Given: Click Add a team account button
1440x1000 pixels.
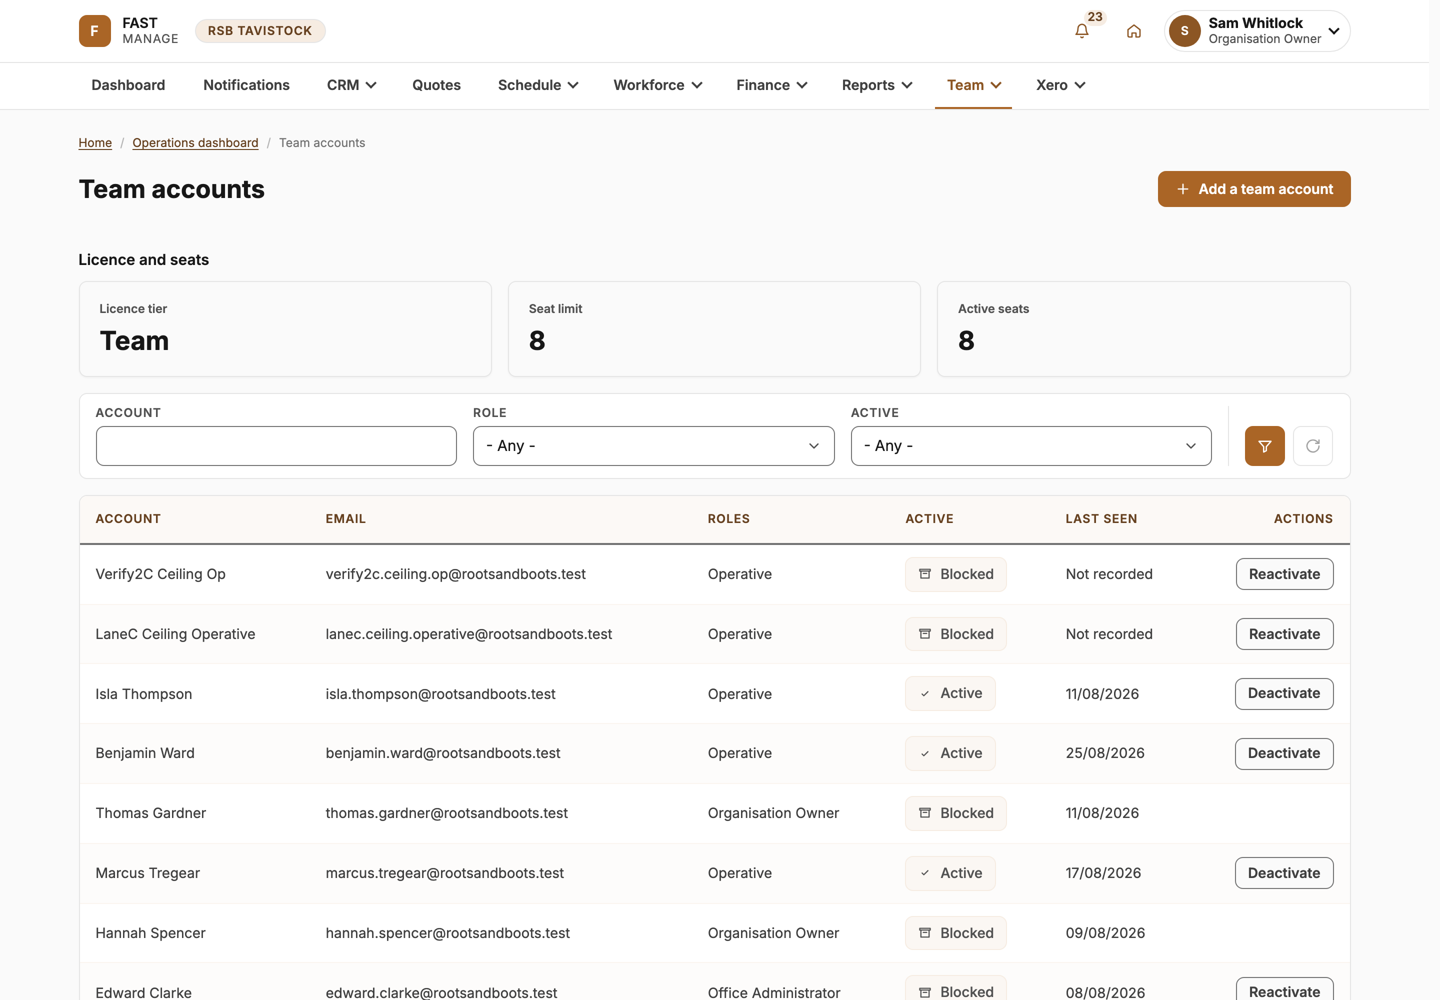Looking at the screenshot, I should [x=1254, y=189].
